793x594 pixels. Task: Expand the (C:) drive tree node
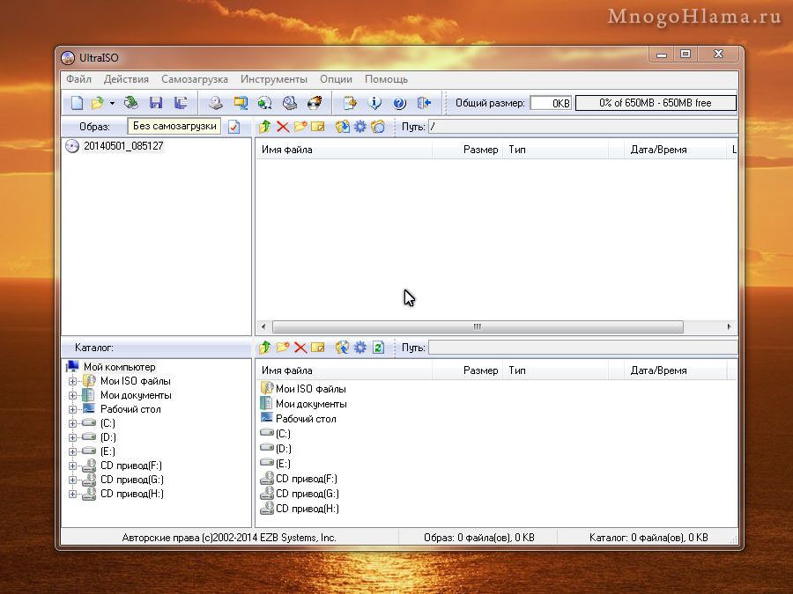pyautogui.click(x=73, y=423)
